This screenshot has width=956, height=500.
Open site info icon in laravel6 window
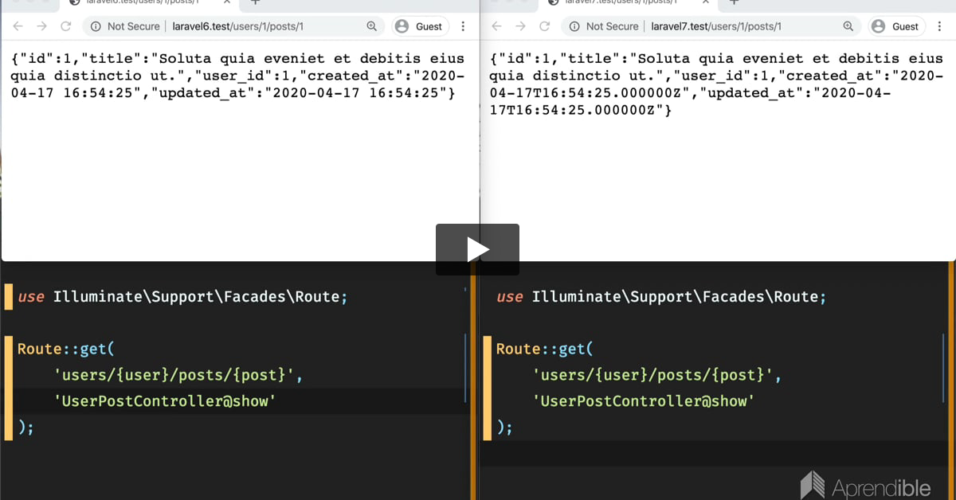[96, 26]
